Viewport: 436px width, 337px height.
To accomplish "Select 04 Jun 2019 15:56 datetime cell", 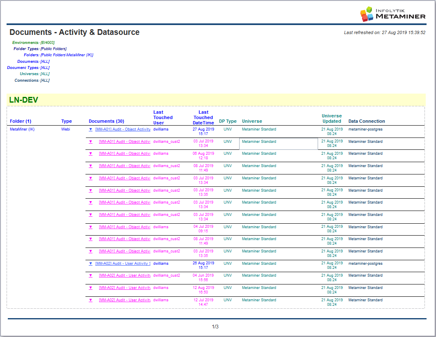I will pos(203,277).
